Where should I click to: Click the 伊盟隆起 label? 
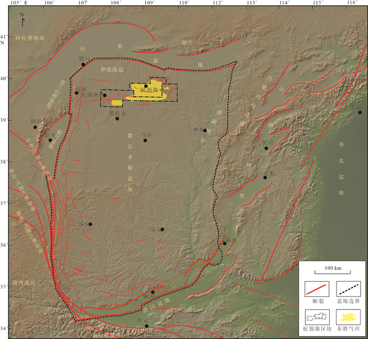tap(112, 70)
